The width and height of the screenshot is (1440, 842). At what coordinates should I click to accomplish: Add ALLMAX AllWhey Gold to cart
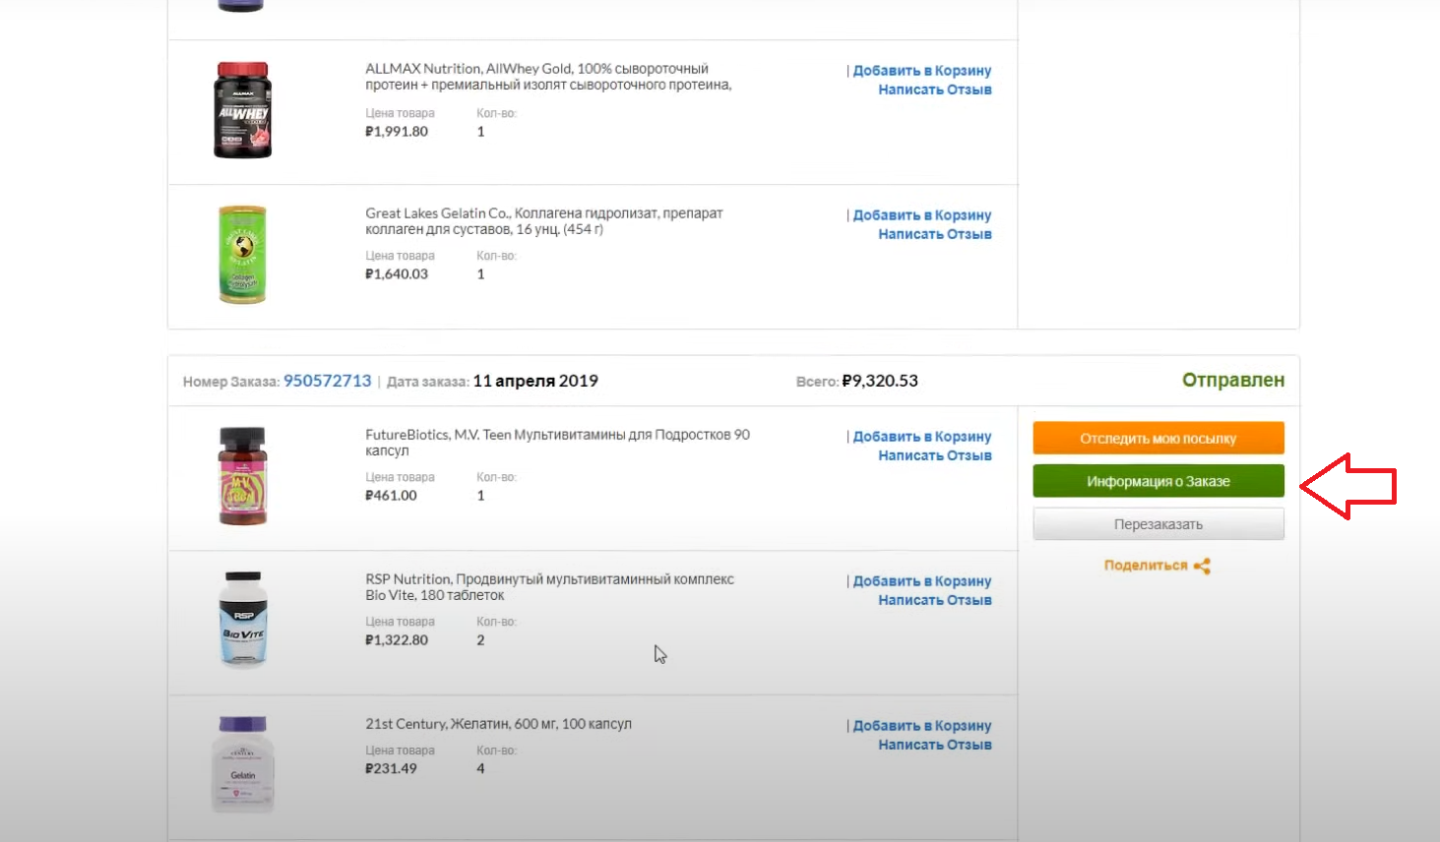(x=922, y=71)
